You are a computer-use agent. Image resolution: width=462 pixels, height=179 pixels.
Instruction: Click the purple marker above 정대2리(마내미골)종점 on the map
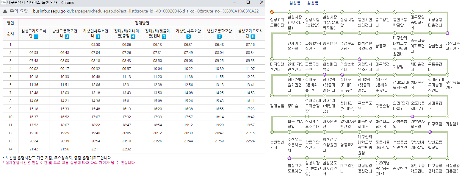[x=342, y=75]
